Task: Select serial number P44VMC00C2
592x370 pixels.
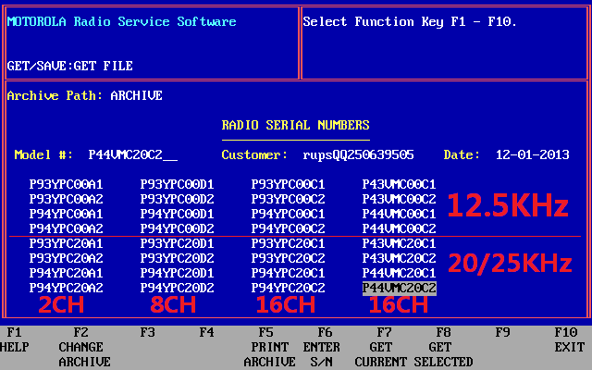Action: [x=399, y=228]
